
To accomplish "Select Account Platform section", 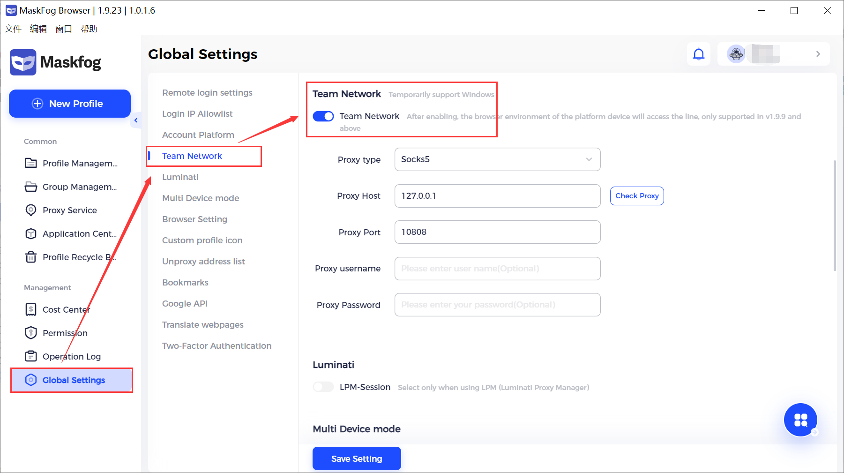I will (198, 135).
